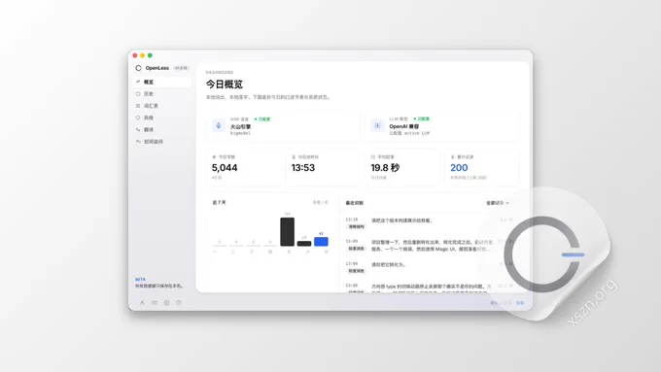Screen dimensions: 661x372
Task: Open the 13:10 recognition entry text
Action: (401, 220)
